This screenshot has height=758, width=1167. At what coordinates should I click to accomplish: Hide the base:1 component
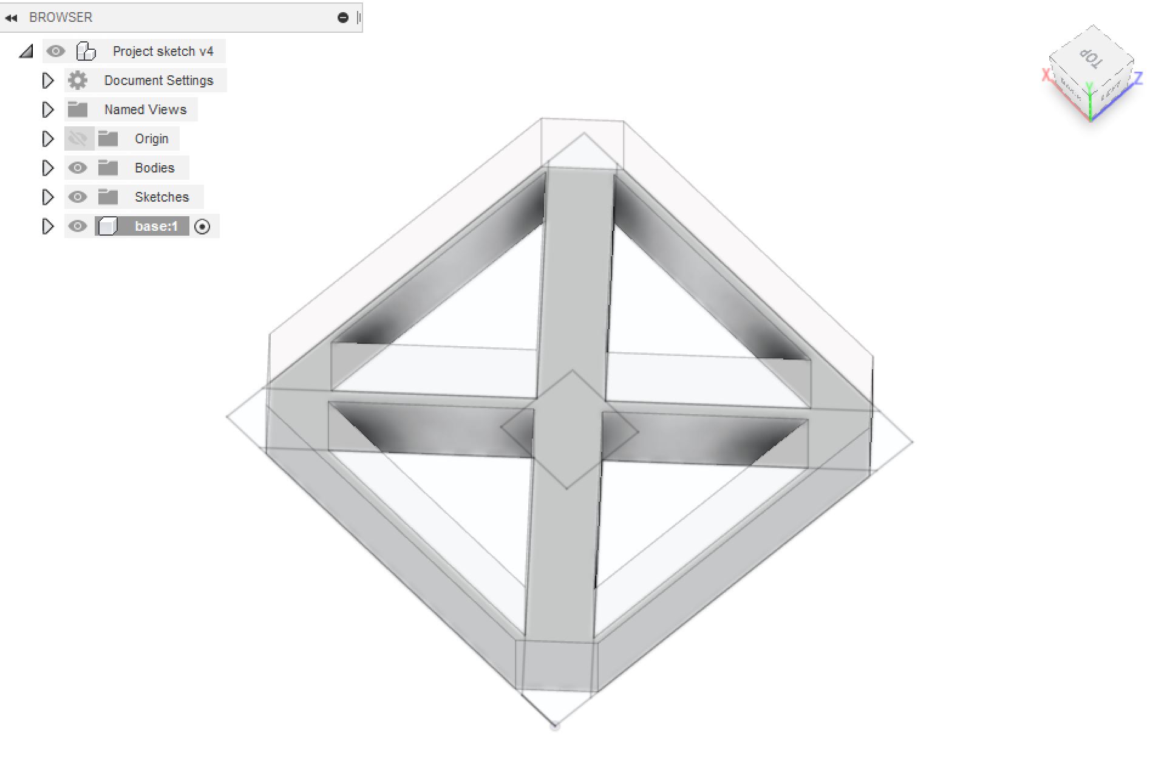coord(78,226)
